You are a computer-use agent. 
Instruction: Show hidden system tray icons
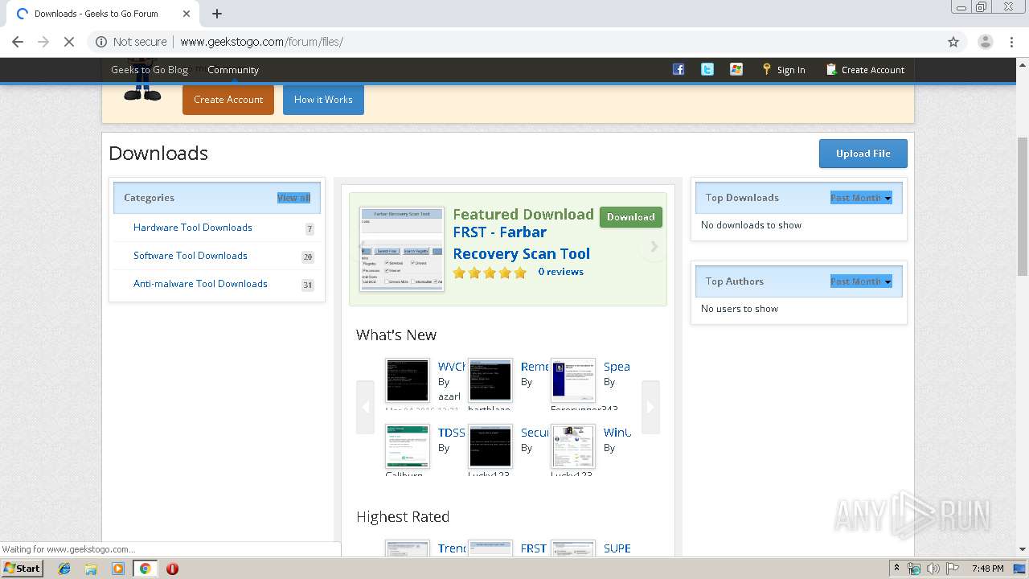tap(896, 569)
